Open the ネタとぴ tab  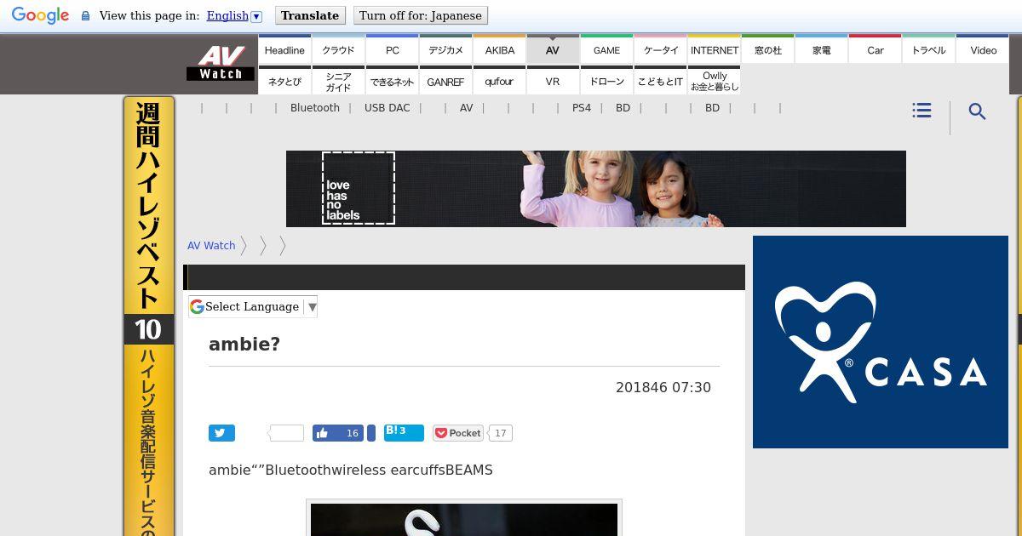click(284, 81)
